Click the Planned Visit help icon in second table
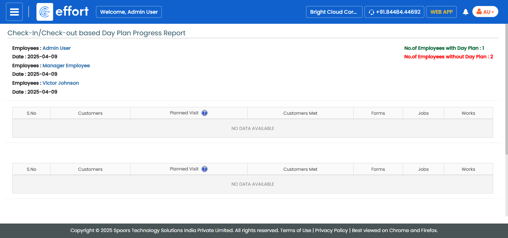508x238 pixels. click(x=205, y=169)
